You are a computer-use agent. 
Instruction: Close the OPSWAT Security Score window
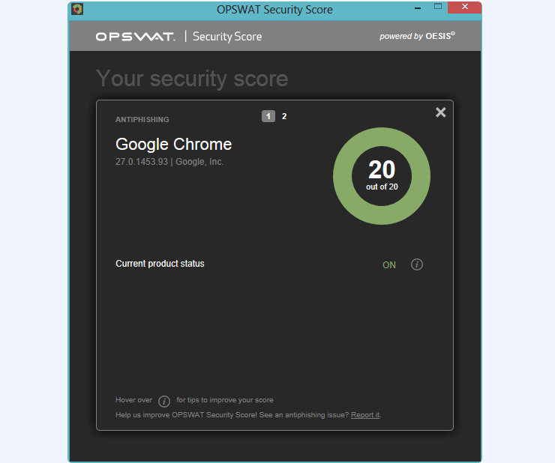464,7
